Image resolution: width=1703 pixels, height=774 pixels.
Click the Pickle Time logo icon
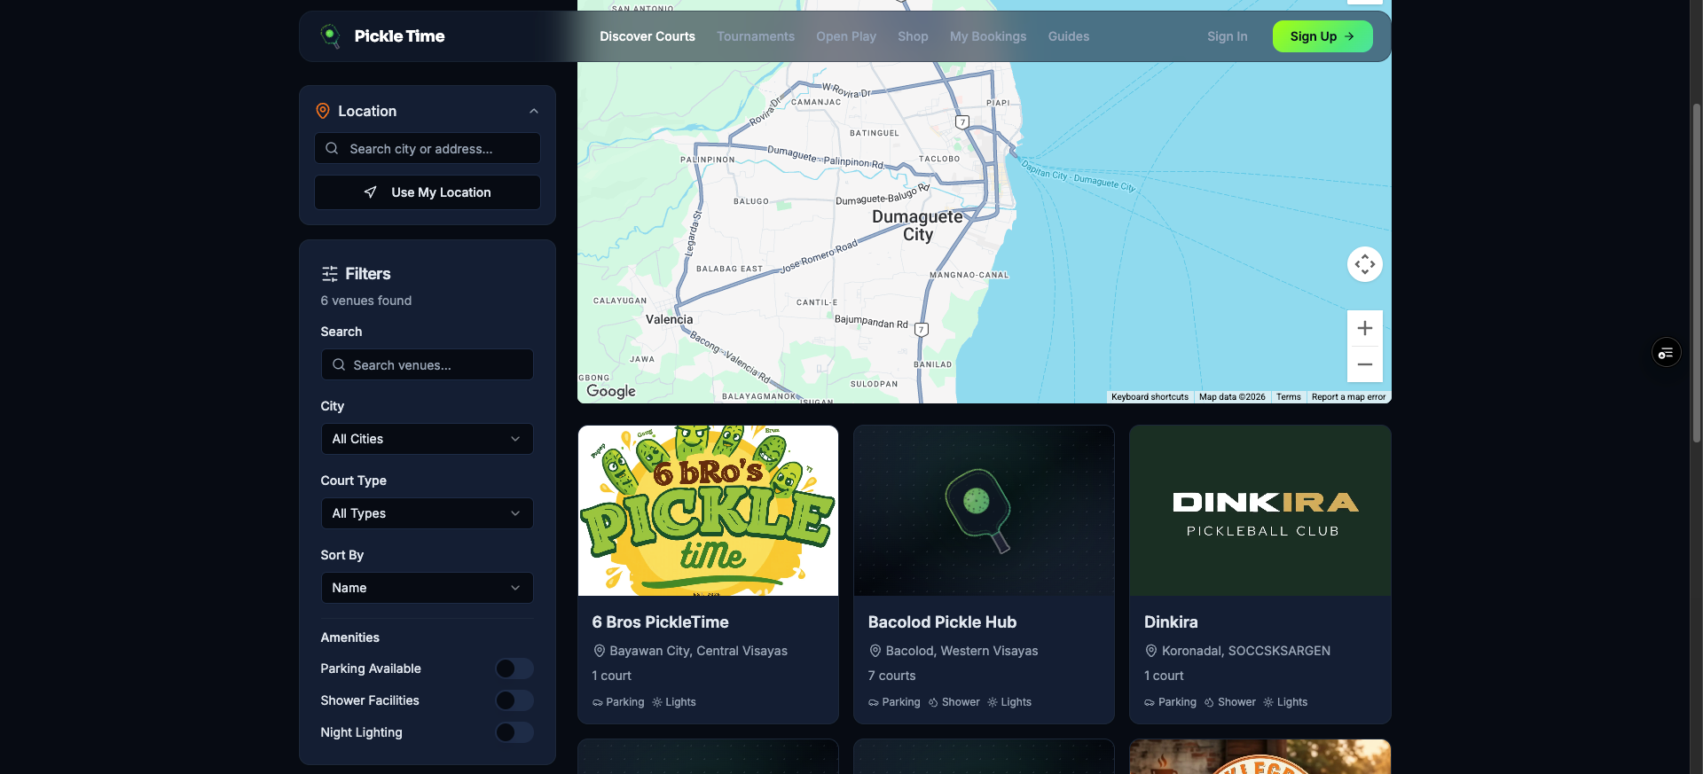[x=330, y=36]
